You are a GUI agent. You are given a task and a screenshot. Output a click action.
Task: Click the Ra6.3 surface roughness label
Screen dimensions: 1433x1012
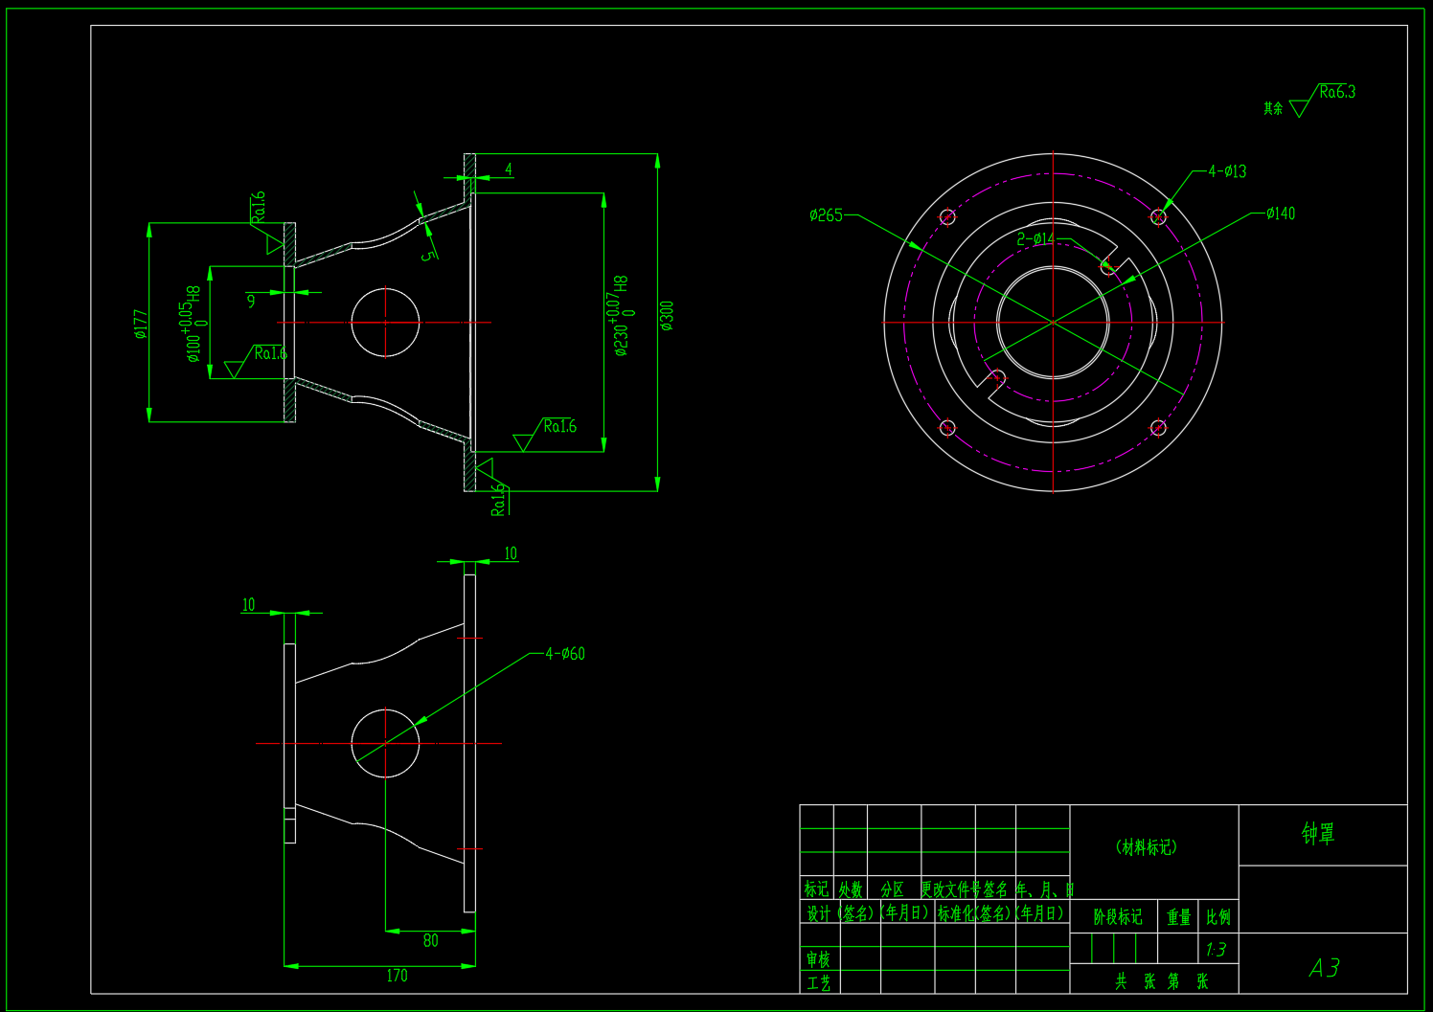1337,92
